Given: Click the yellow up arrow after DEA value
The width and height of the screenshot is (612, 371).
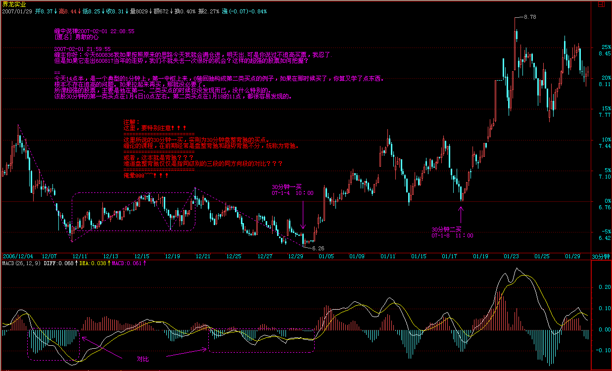Looking at the screenshot, I should 109,263.
